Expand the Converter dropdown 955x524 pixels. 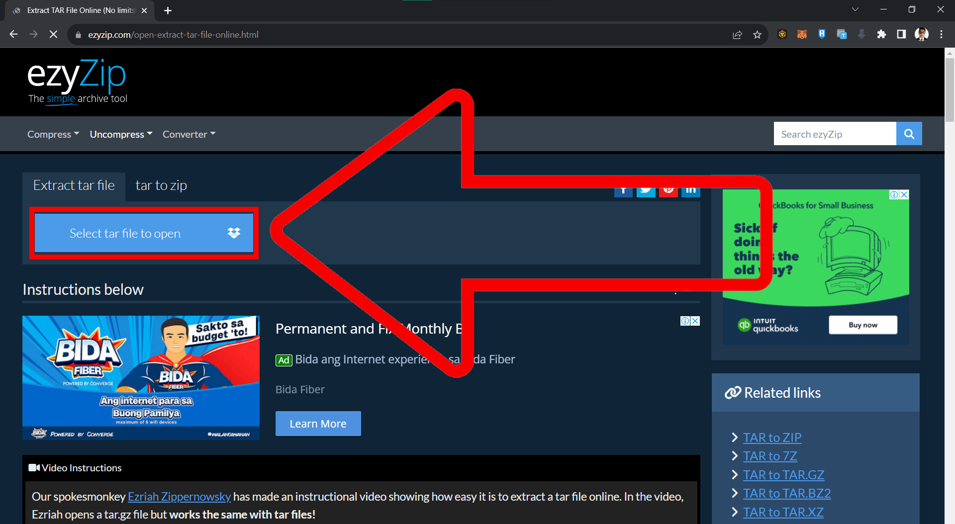pos(189,134)
